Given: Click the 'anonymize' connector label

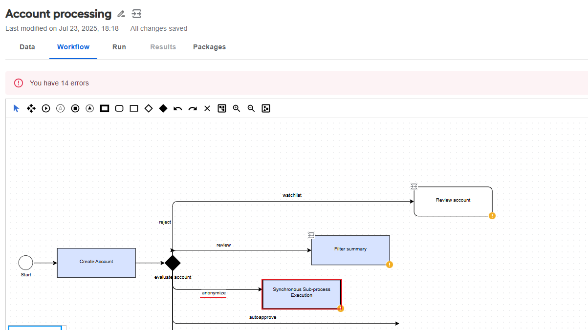Looking at the screenshot, I should point(214,293).
